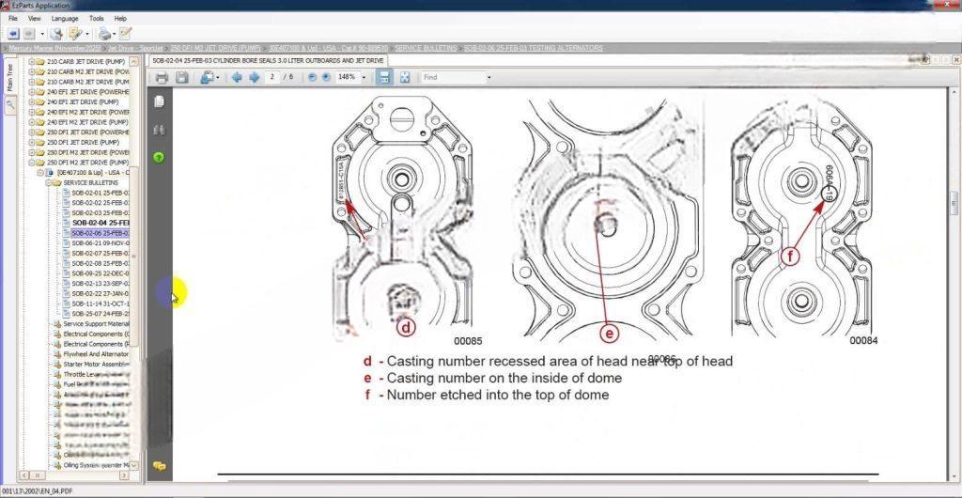Open the Language menu

pyautogui.click(x=65, y=18)
